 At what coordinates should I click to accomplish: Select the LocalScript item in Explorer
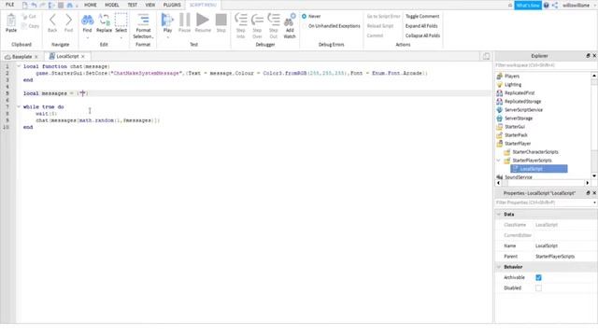pyautogui.click(x=539, y=169)
